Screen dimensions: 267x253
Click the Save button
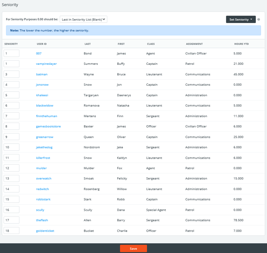pyautogui.click(x=133, y=248)
